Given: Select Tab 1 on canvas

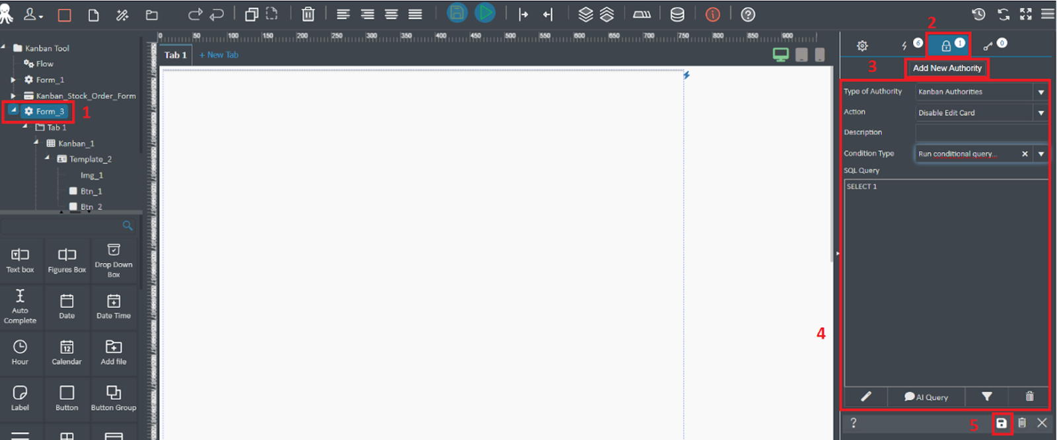Looking at the screenshot, I should [x=175, y=55].
